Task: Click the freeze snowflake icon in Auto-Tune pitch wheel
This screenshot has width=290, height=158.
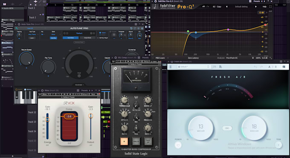Action: tap(79, 76)
